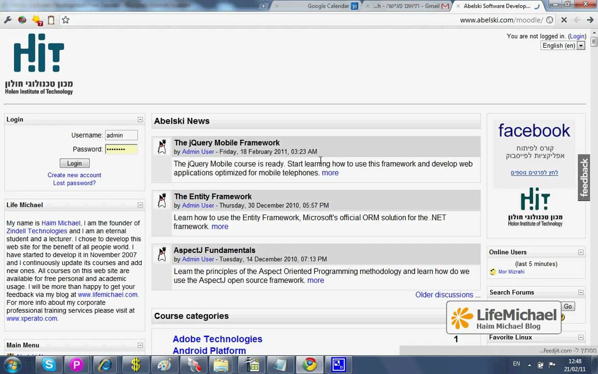
Task: Bookmark this page with the star icon
Action: (65, 20)
